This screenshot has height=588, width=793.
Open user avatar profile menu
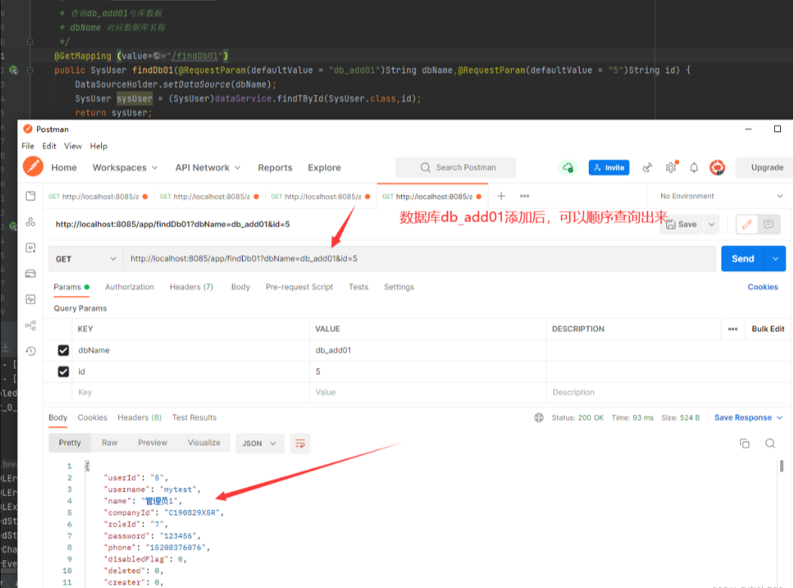pyautogui.click(x=717, y=167)
